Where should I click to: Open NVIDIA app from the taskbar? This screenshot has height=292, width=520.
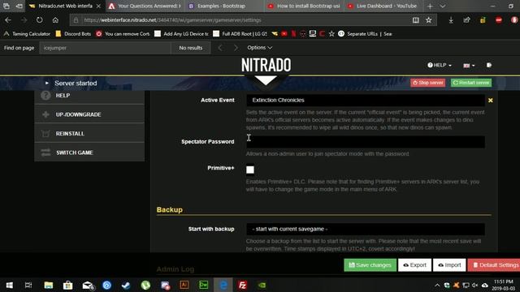point(262,285)
